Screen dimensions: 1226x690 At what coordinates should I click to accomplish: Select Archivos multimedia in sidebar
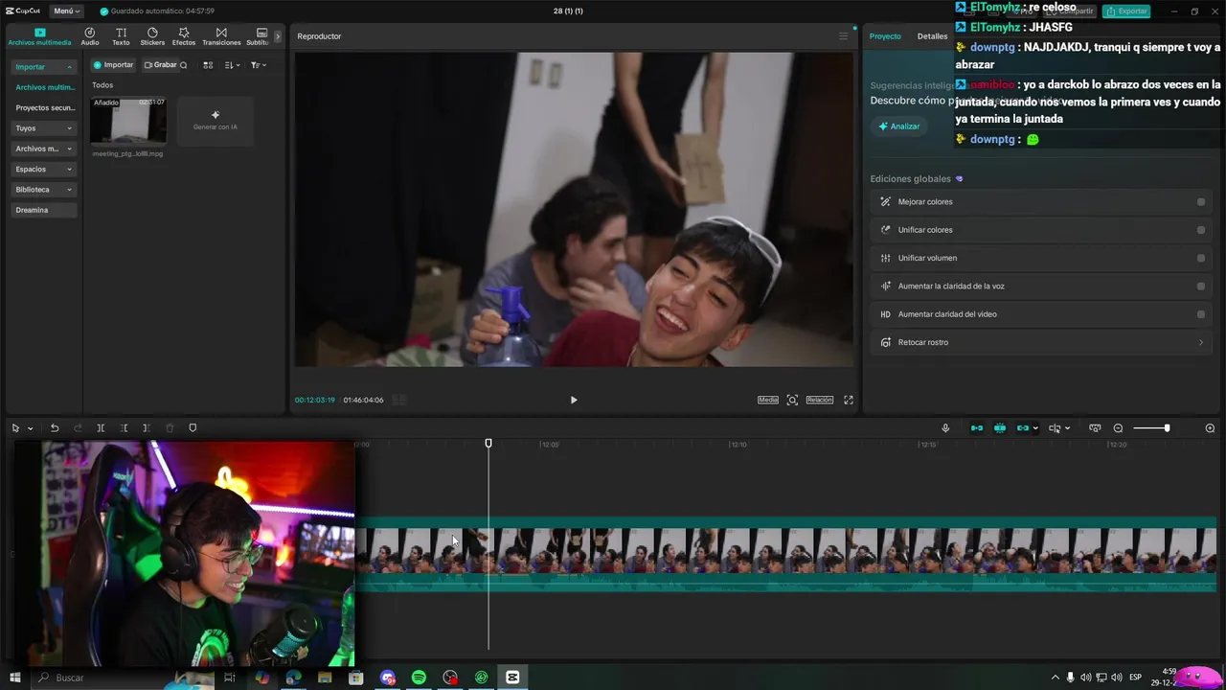[44, 87]
